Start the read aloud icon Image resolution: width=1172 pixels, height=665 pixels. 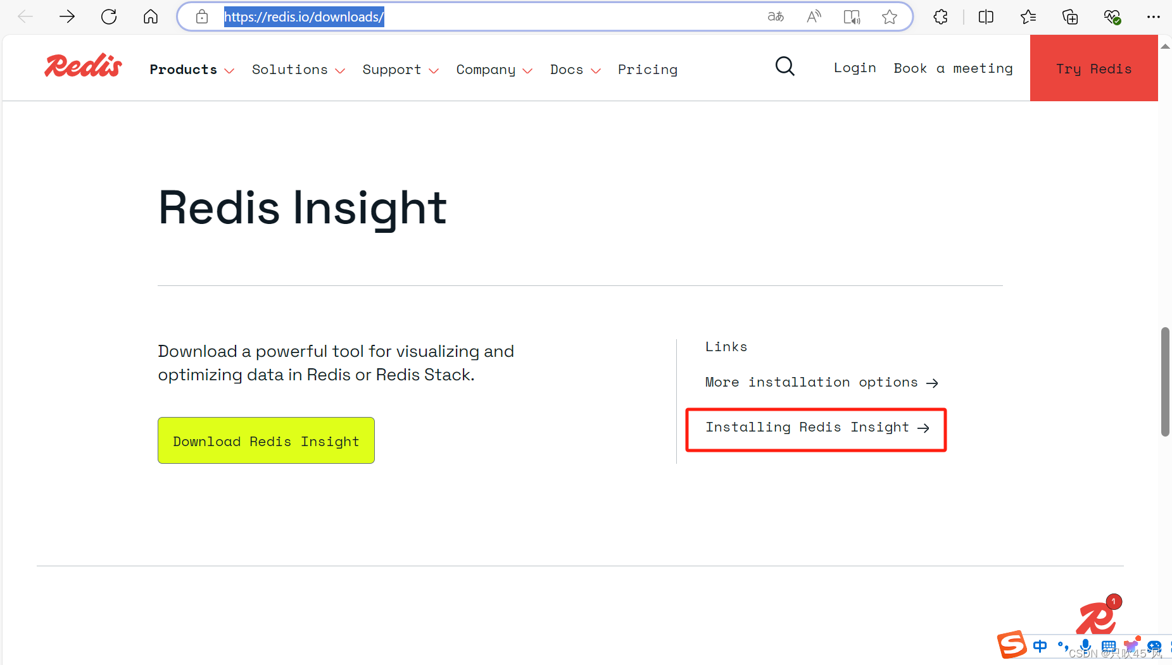814,16
